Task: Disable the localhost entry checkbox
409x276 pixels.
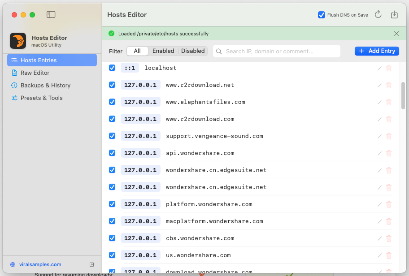Action: click(112, 68)
